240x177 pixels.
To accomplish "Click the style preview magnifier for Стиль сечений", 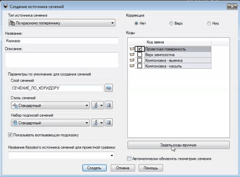I will tap(109, 105).
